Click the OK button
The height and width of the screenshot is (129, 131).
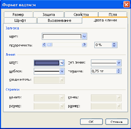(x=91, y=122)
